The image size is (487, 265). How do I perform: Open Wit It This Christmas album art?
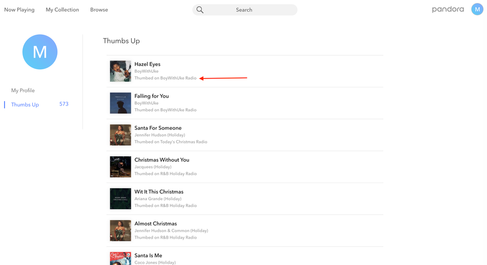coord(121,199)
